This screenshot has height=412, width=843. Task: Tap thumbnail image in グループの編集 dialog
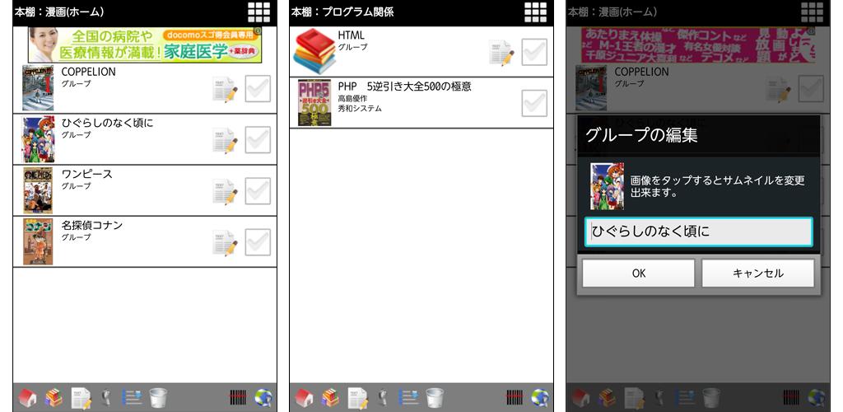[607, 186]
